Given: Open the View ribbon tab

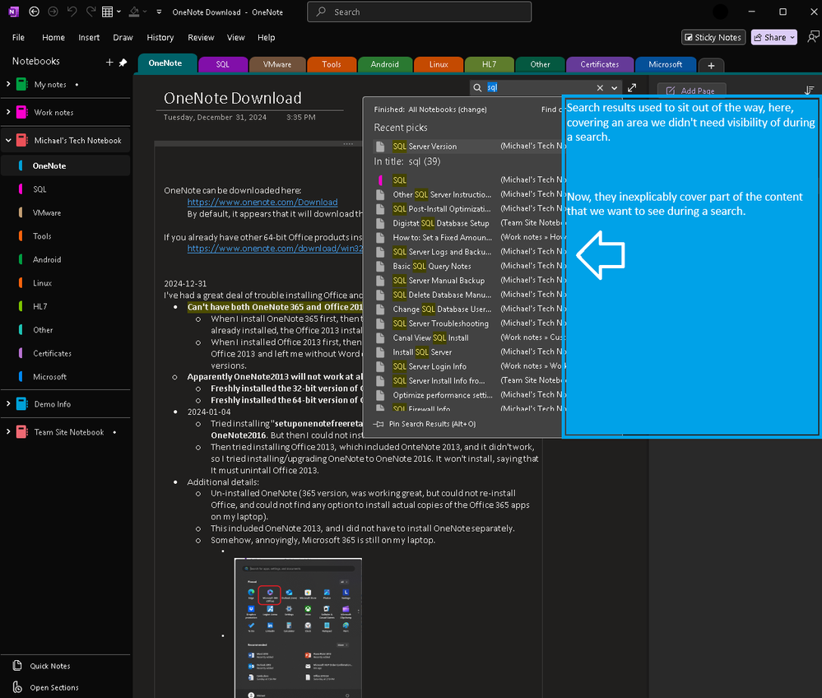Looking at the screenshot, I should point(236,37).
